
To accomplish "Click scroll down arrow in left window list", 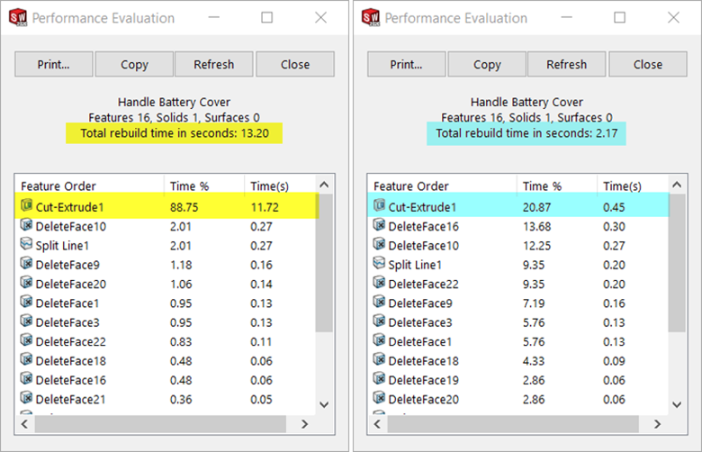I will point(325,404).
